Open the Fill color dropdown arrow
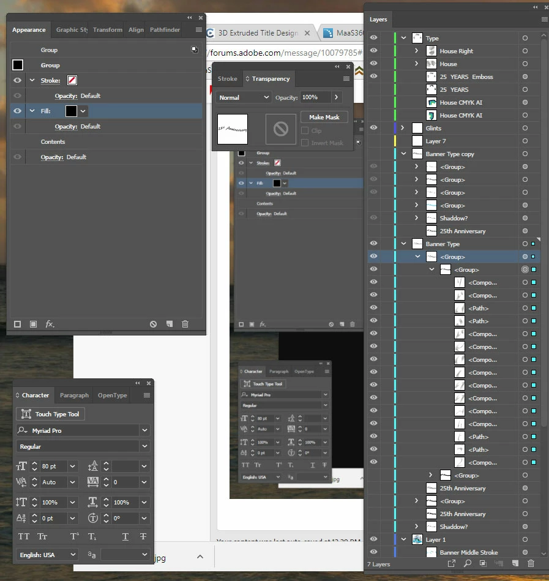The width and height of the screenshot is (549, 581). [x=83, y=111]
